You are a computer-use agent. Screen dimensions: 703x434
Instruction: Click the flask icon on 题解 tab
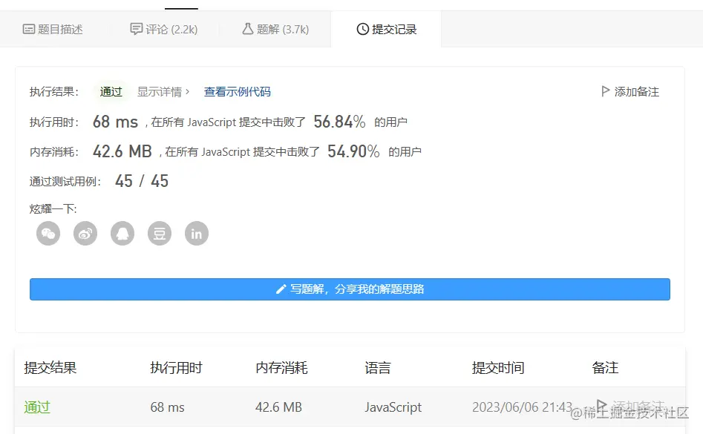(x=248, y=29)
